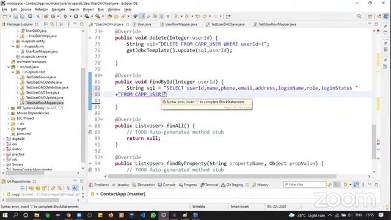Open the Terminal view tab
The height and width of the screenshot is (220, 391).
209,185
